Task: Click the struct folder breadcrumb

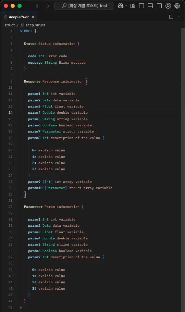Action: coord(10,25)
